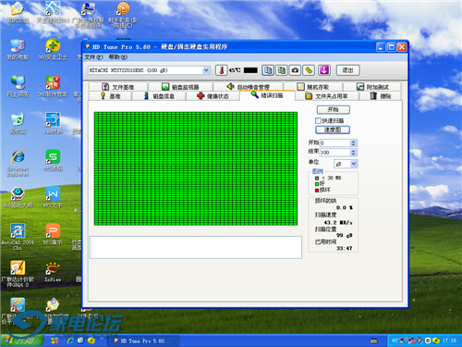This screenshot has height=347, width=462.
Task: Click the camera save screenshot icon
Action: click(295, 70)
